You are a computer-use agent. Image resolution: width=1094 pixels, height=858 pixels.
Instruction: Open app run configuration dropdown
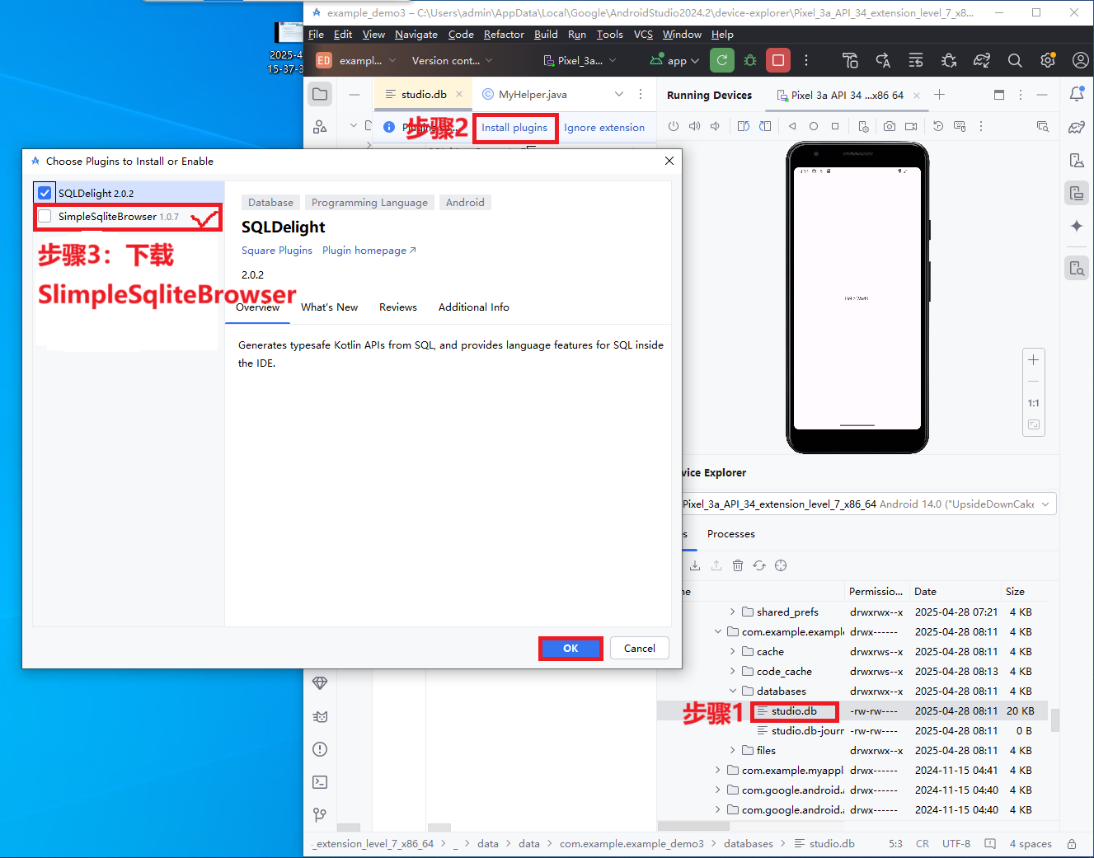pyautogui.click(x=674, y=60)
